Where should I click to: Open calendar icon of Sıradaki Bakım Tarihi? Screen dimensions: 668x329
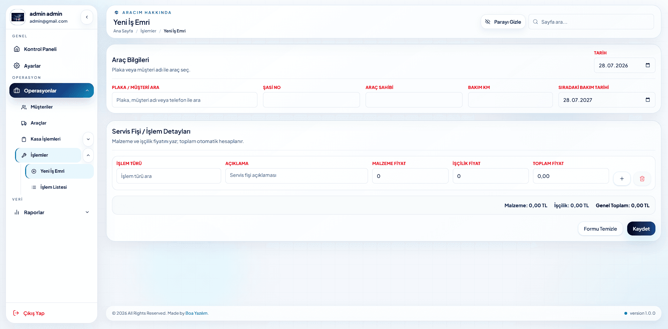[x=647, y=100]
